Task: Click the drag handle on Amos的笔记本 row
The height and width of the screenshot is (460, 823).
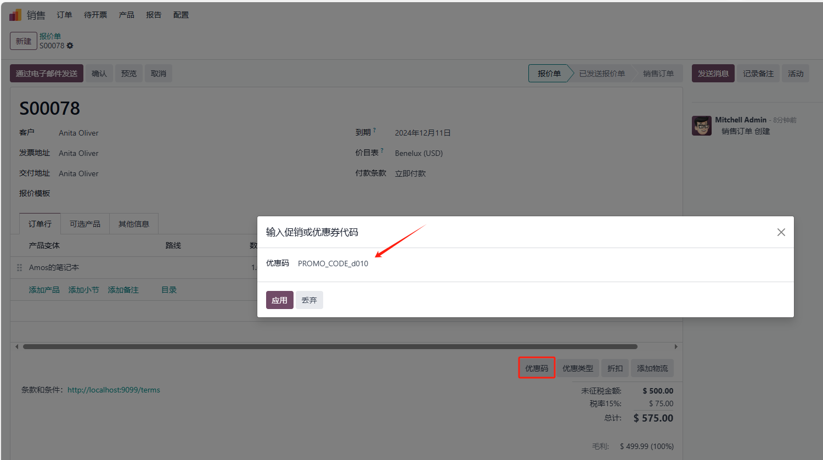Action: tap(19, 267)
